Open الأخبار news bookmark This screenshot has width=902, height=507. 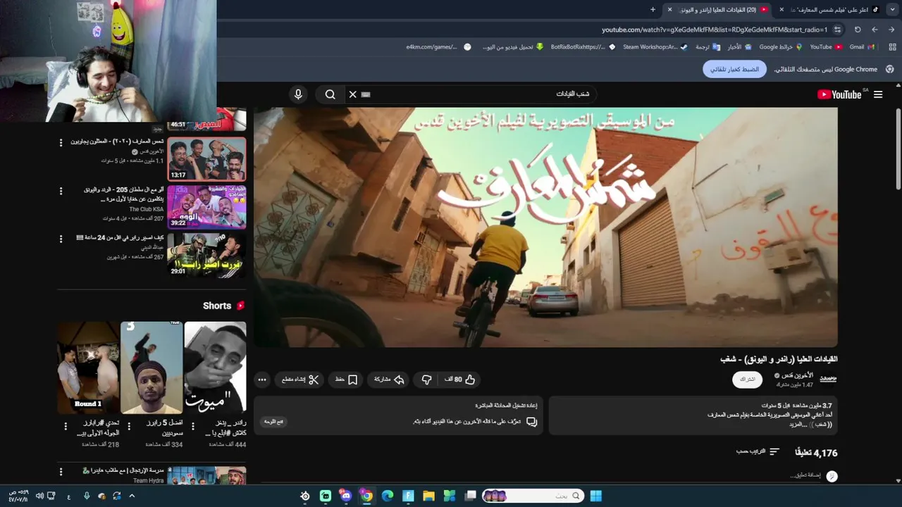coord(739,46)
